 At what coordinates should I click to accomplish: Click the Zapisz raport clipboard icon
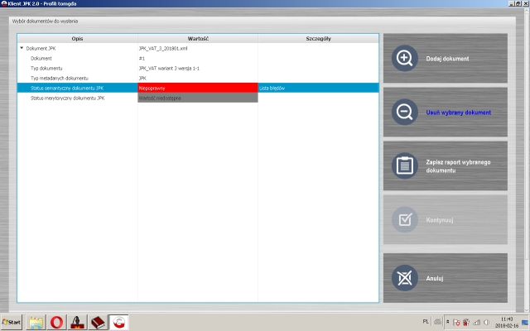404,165
